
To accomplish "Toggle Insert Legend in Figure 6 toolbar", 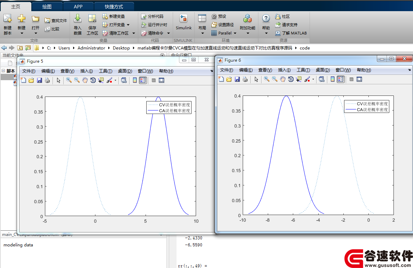I will tap(341, 79).
